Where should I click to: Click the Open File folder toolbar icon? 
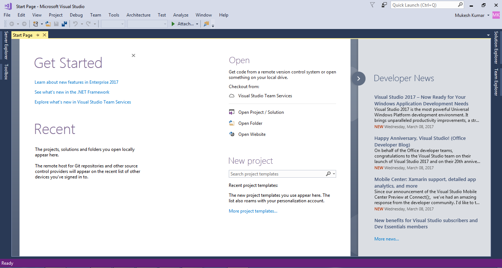click(x=48, y=24)
